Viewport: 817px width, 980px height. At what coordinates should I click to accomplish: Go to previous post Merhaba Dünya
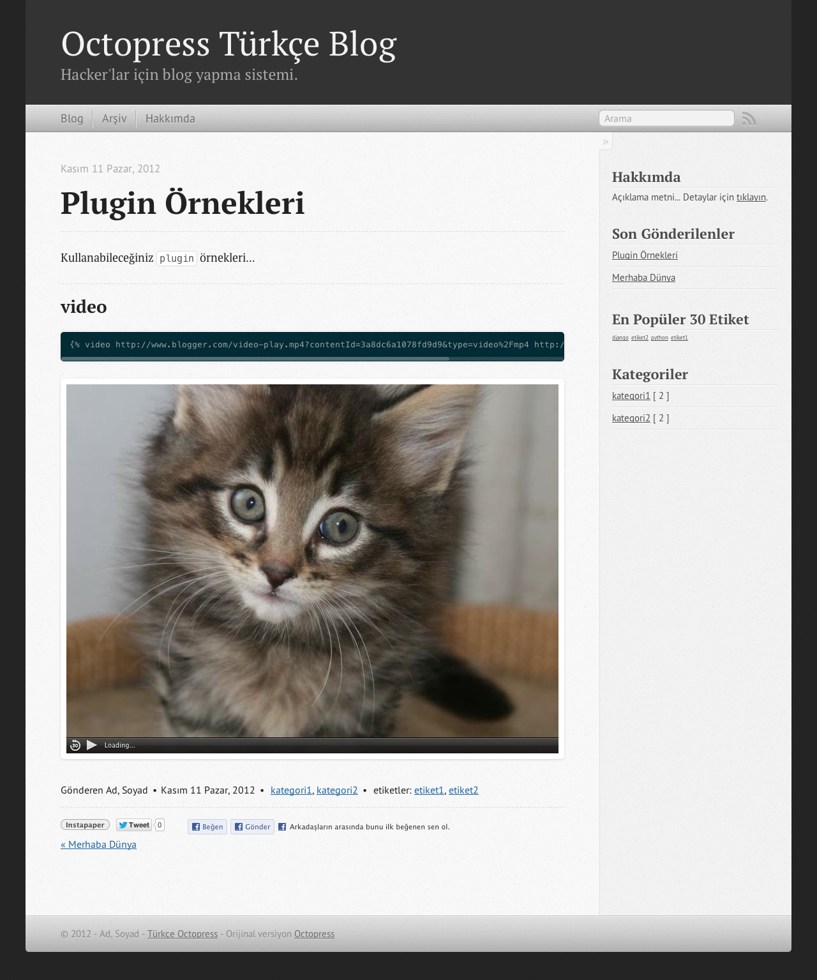pyautogui.click(x=98, y=844)
